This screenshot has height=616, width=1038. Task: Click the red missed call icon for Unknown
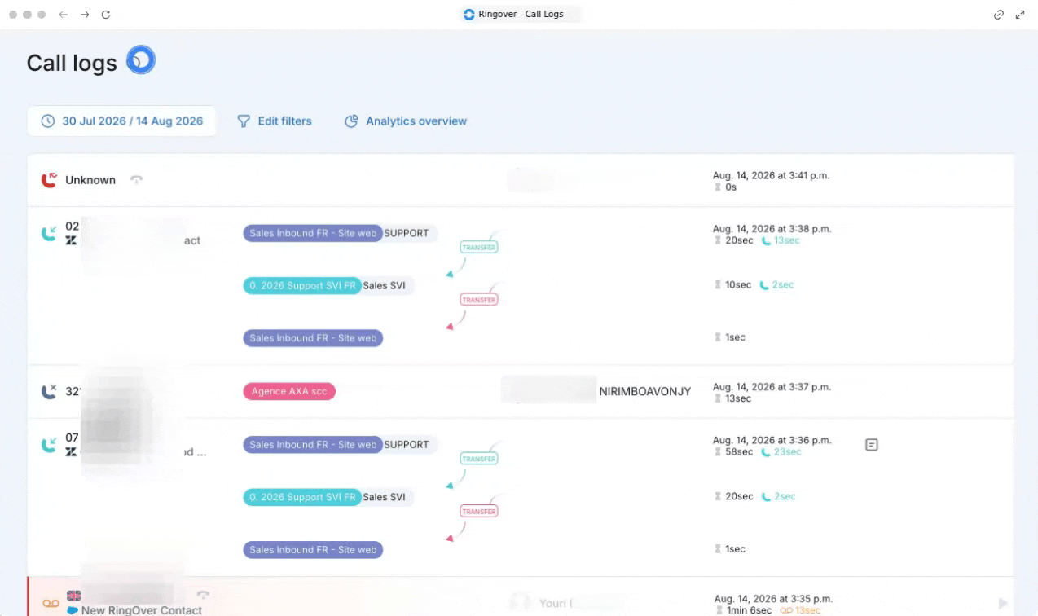click(49, 180)
